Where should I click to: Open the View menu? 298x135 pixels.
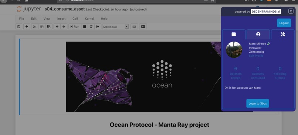click(47, 19)
